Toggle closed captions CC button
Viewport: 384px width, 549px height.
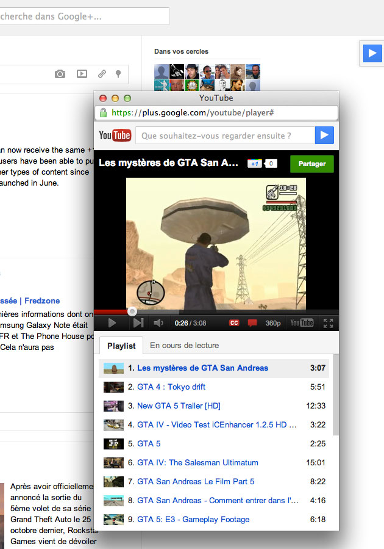(x=234, y=323)
